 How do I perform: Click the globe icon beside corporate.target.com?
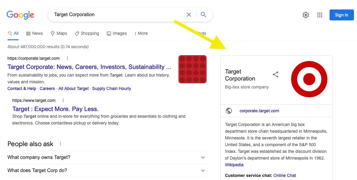(x=229, y=111)
